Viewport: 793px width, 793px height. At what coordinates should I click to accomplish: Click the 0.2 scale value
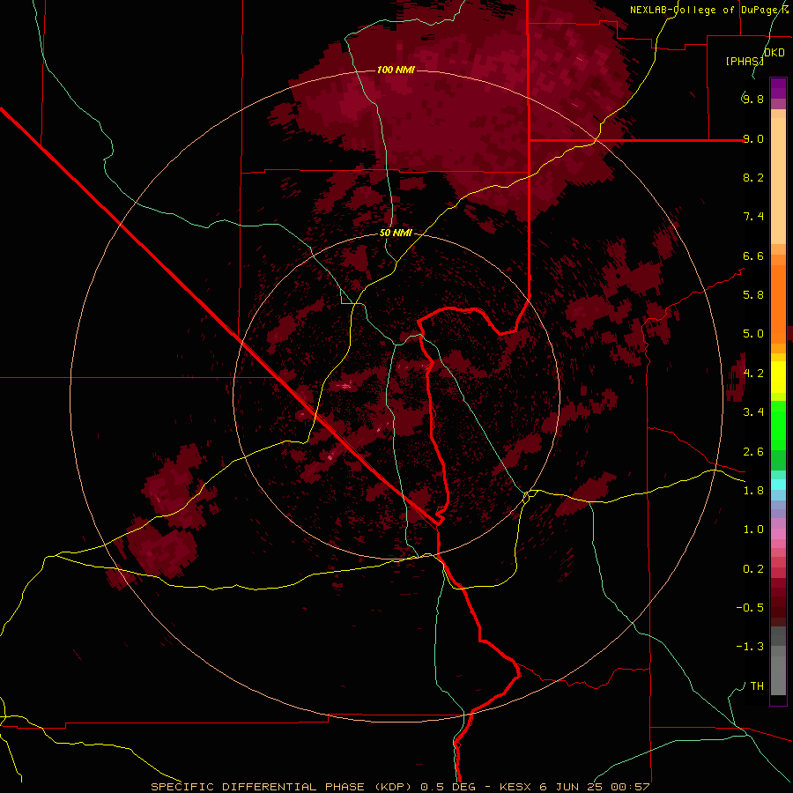(753, 569)
